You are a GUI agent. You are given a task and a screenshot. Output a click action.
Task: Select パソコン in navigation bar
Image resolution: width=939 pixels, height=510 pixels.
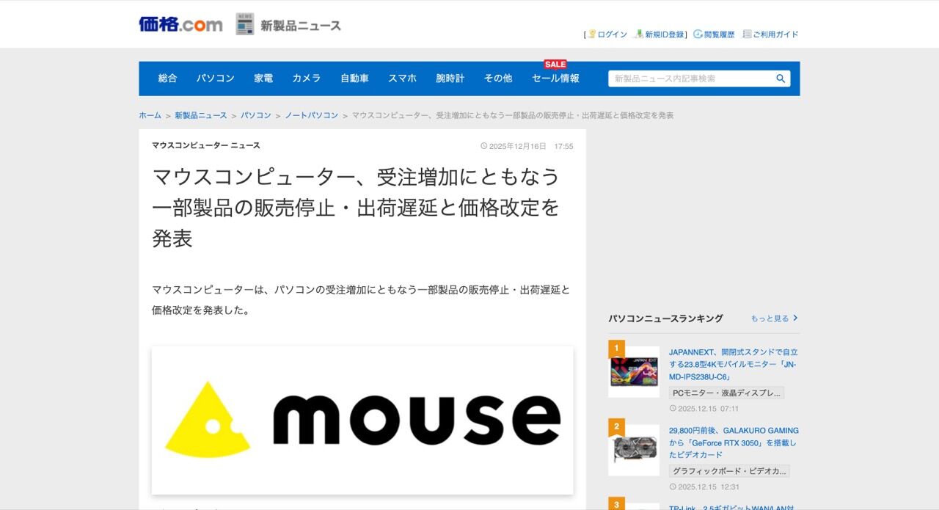pyautogui.click(x=216, y=79)
